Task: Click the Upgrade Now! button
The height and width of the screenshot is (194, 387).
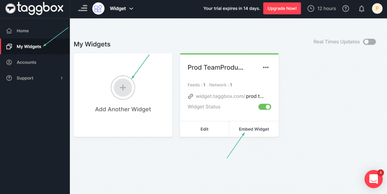Action: click(282, 9)
